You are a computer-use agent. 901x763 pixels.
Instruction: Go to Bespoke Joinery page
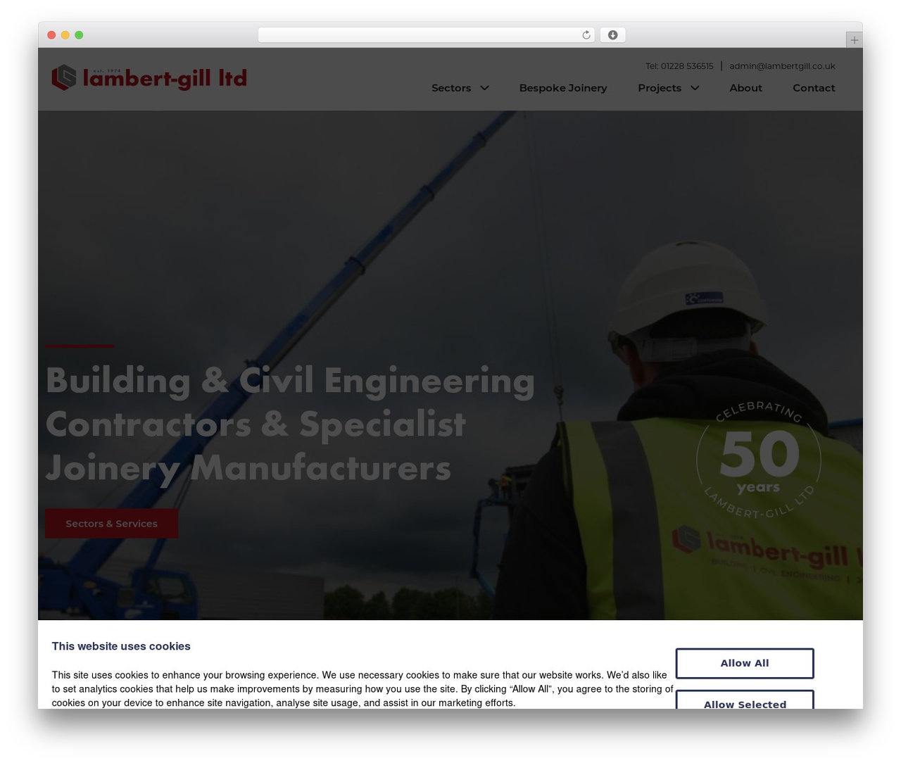tap(563, 88)
